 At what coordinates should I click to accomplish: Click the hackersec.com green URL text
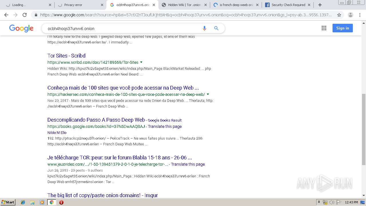pyautogui.click(x=126, y=94)
